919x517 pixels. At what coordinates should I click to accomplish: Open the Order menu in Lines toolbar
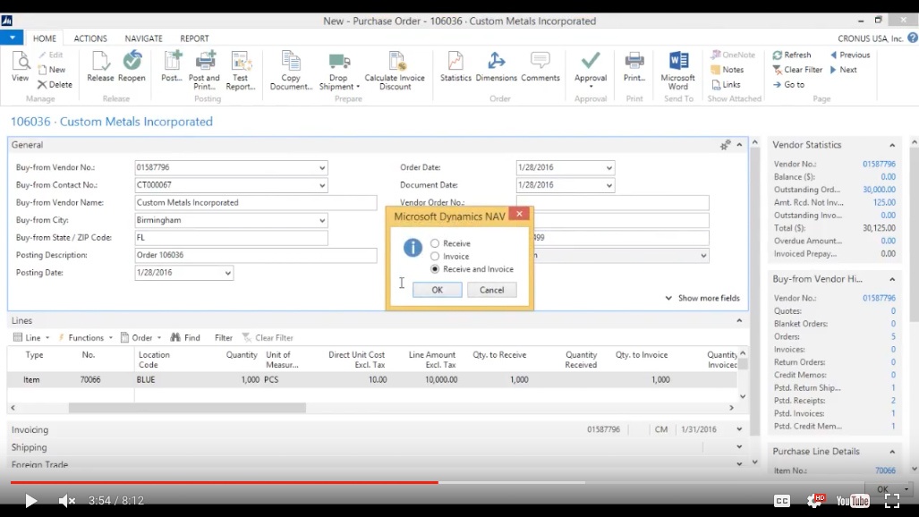(x=140, y=337)
